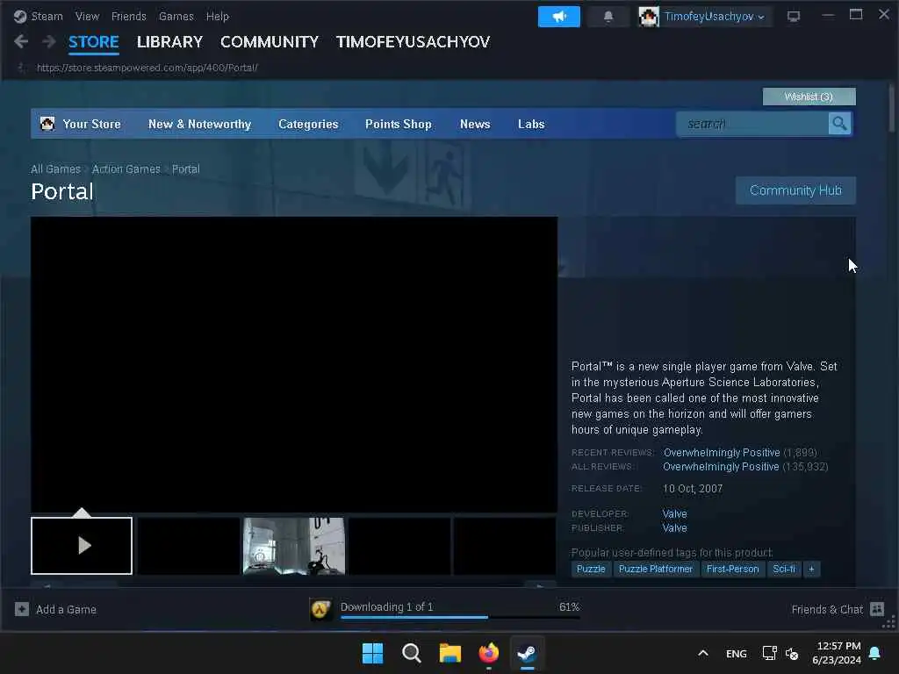
Task: Click the Puzzle tag
Action: (x=591, y=569)
